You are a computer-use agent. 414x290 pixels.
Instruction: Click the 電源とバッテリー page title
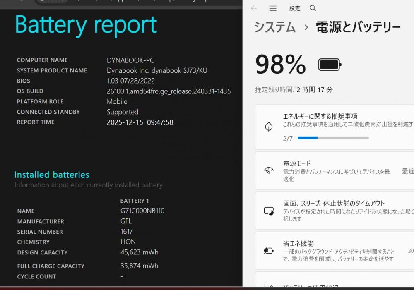pos(358,27)
